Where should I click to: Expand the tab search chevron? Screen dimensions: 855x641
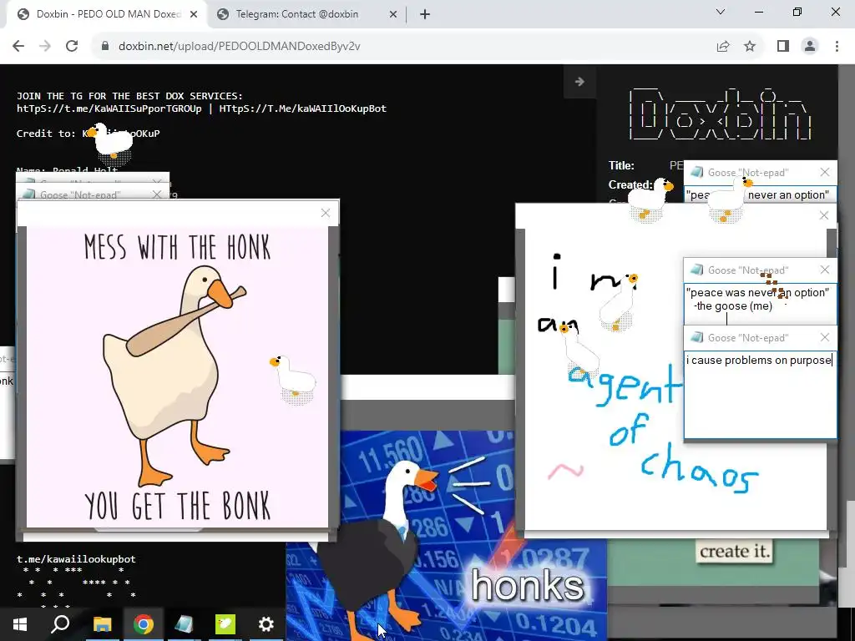point(721,12)
